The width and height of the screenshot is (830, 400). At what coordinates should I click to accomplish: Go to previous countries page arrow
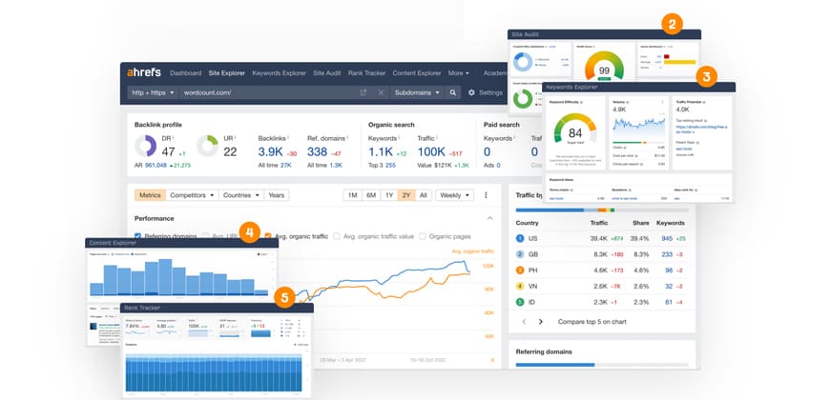524,321
